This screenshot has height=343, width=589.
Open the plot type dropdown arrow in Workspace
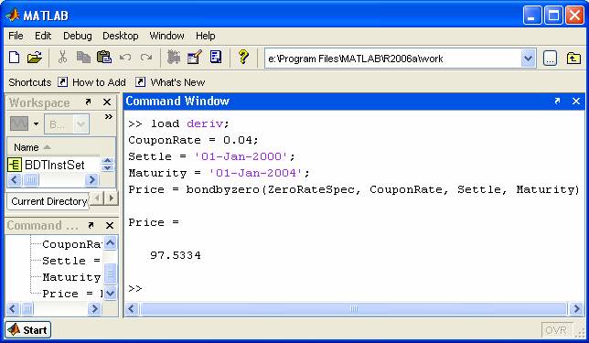36,123
